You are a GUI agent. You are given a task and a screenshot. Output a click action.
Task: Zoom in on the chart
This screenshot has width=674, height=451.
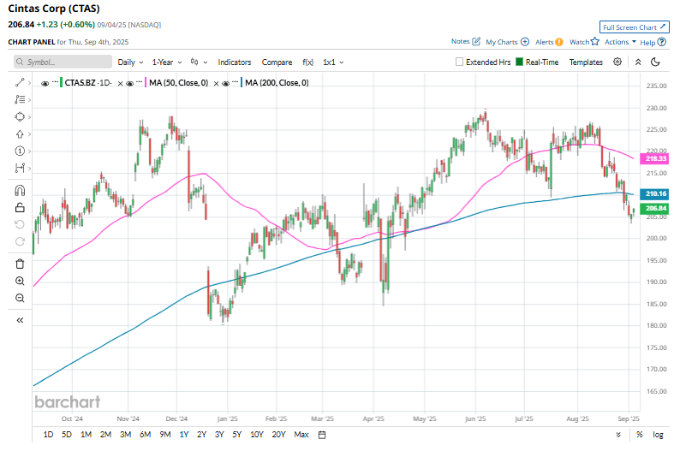20,281
